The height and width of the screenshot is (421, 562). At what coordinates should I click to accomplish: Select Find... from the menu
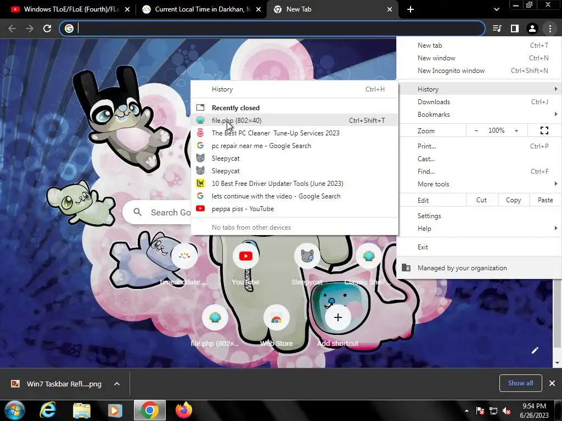pos(479,172)
